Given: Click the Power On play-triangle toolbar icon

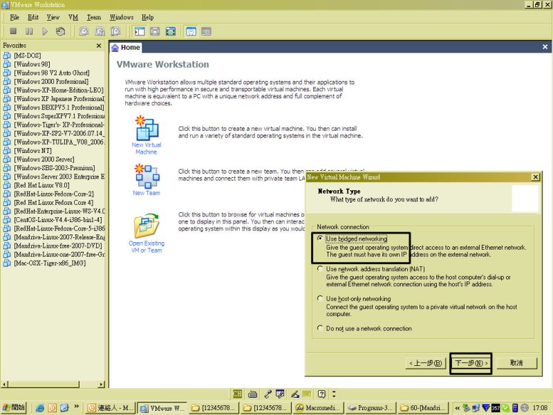Looking at the screenshot, I should click(45, 31).
